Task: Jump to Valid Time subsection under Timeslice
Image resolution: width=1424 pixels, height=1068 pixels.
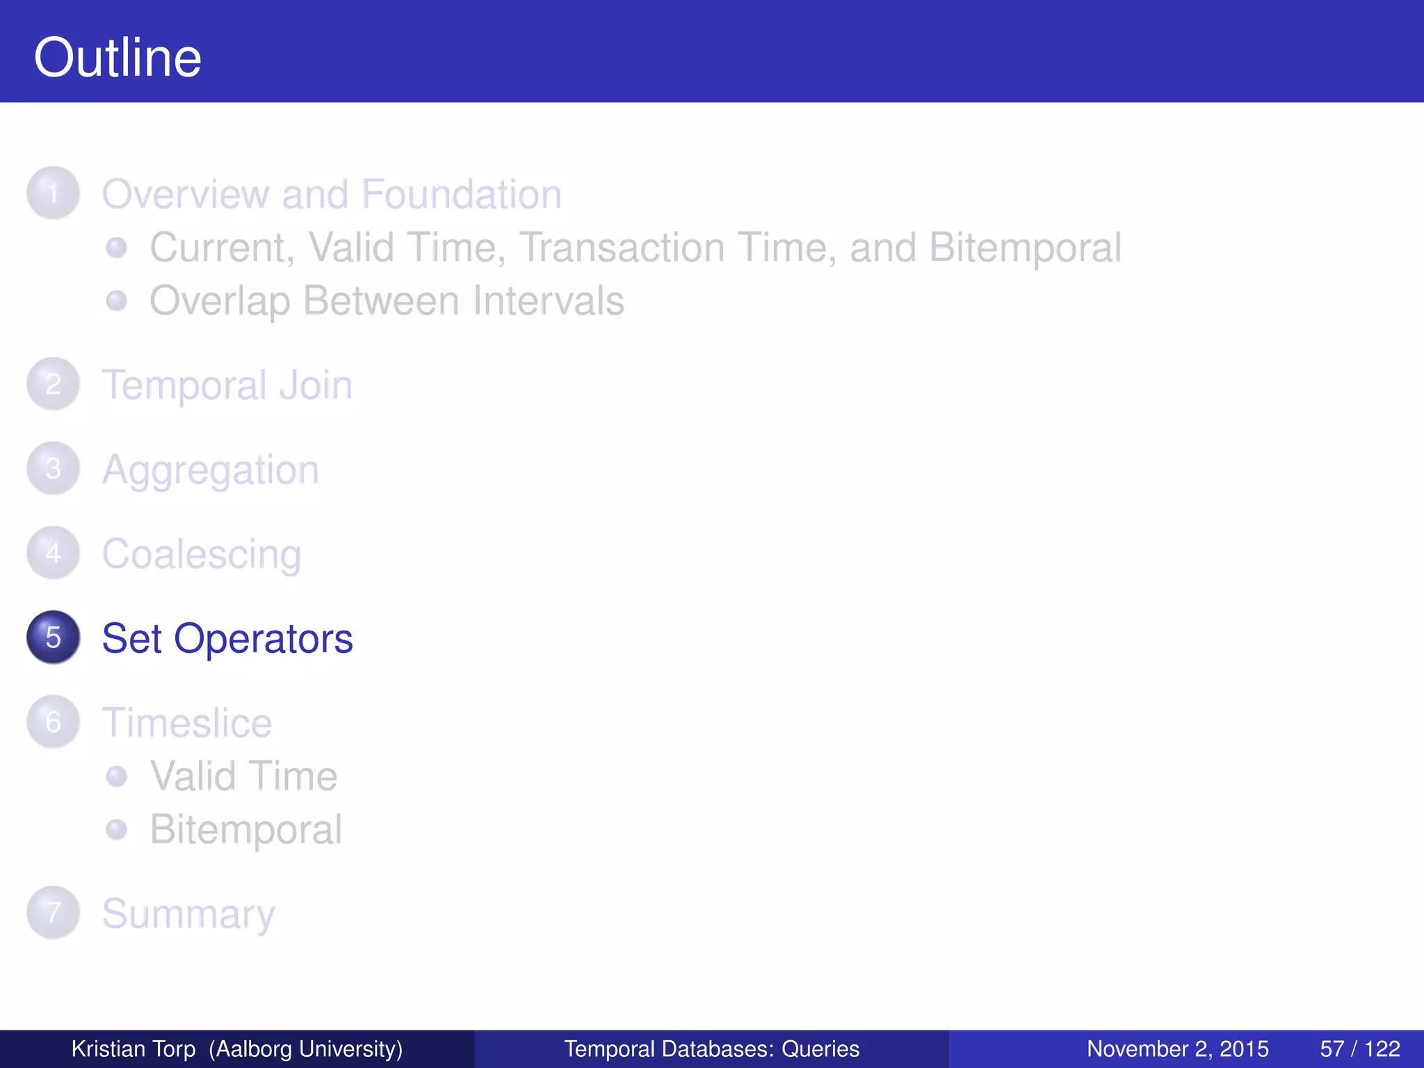Action: click(244, 776)
